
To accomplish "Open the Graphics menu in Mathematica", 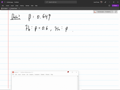I will [x=31, y=74].
